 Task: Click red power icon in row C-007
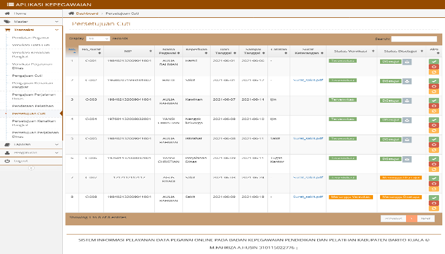click(x=434, y=184)
